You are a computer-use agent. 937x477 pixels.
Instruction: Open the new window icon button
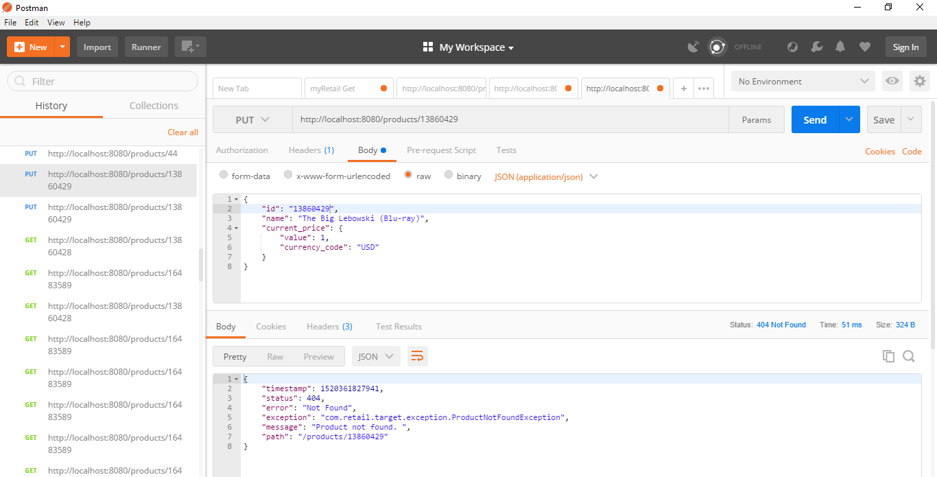[x=190, y=47]
